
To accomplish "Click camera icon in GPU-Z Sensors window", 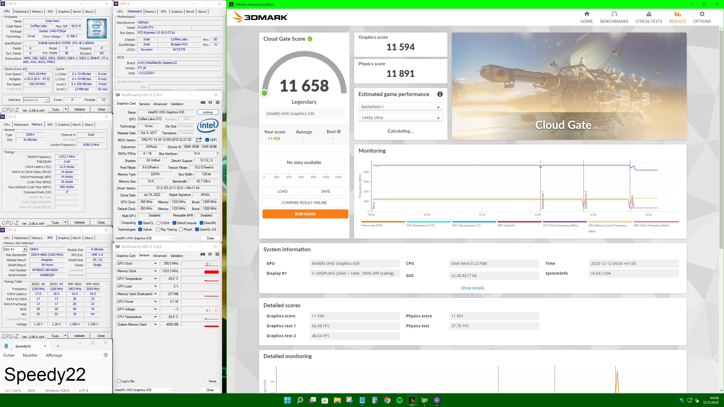I will point(203,254).
